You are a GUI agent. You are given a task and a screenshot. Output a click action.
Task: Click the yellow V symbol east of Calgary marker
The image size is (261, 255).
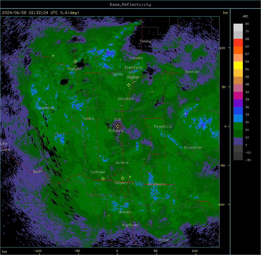click(x=130, y=177)
